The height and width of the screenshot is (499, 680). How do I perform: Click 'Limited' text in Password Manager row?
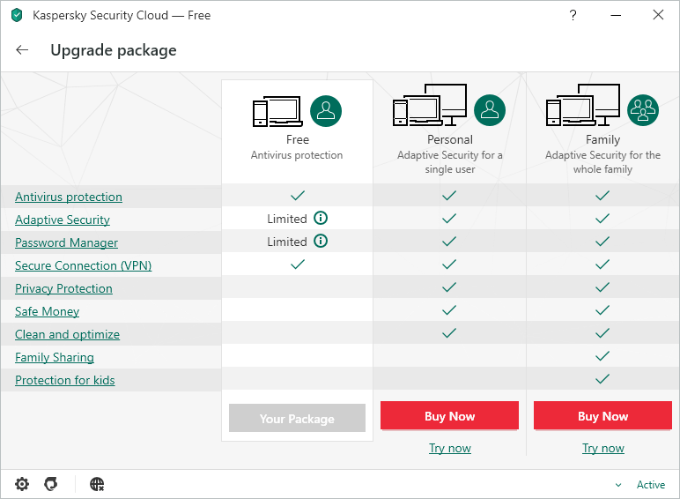click(x=287, y=242)
